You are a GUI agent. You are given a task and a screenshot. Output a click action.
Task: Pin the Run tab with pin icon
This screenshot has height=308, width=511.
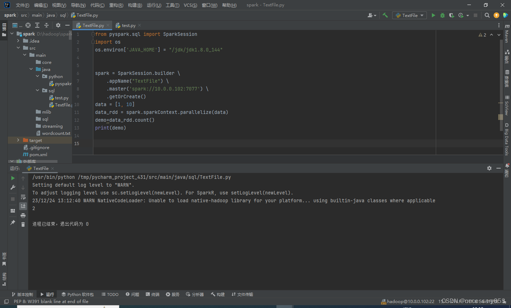pos(13,222)
